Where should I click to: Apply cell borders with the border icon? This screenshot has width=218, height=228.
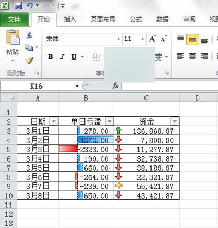click(x=96, y=57)
